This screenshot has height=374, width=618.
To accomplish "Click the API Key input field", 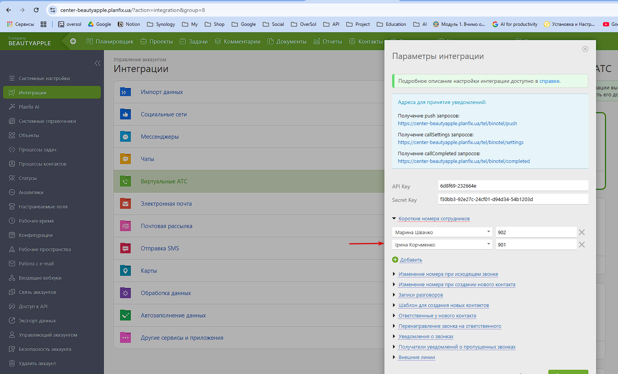I will coord(513,186).
